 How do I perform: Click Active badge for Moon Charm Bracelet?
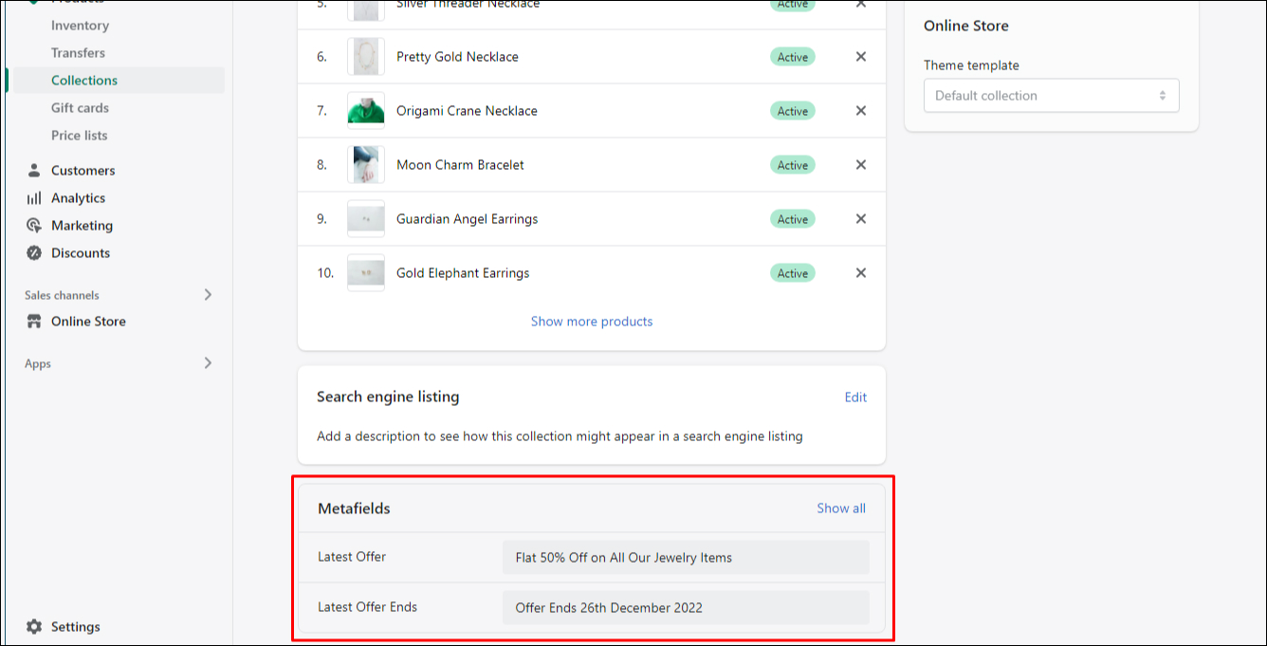tap(793, 165)
